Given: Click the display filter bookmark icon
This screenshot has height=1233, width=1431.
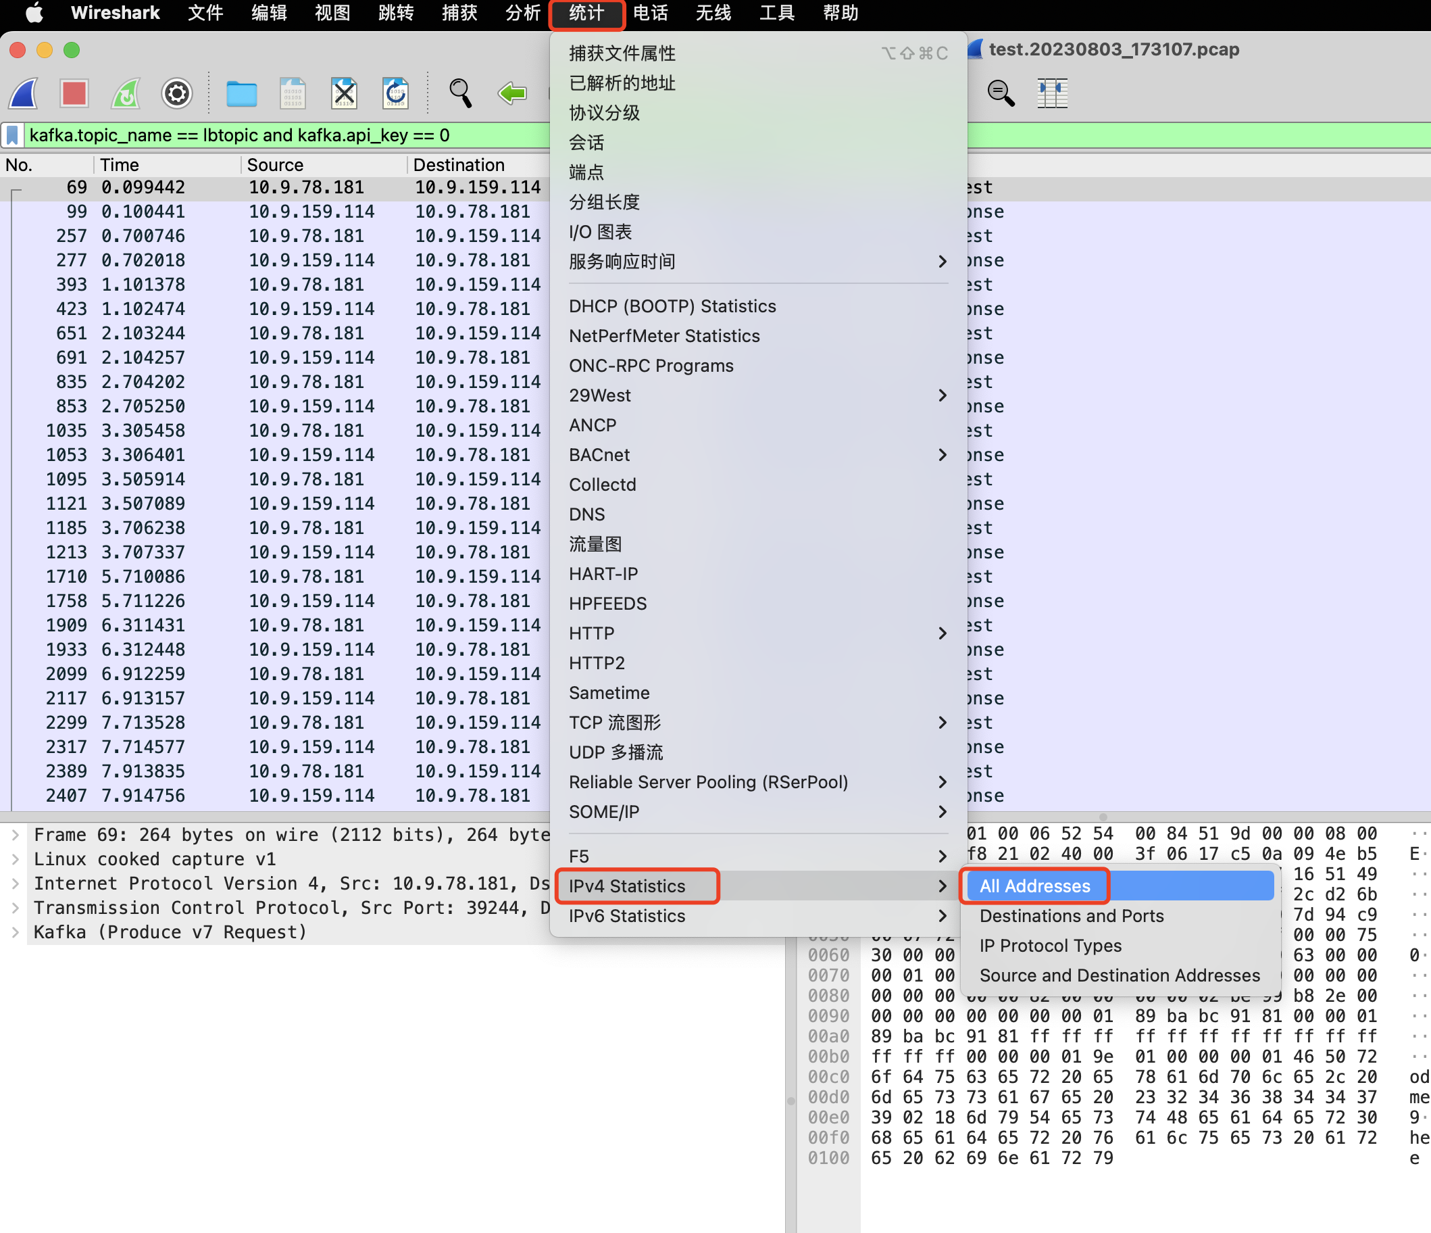Looking at the screenshot, I should pos(12,135).
